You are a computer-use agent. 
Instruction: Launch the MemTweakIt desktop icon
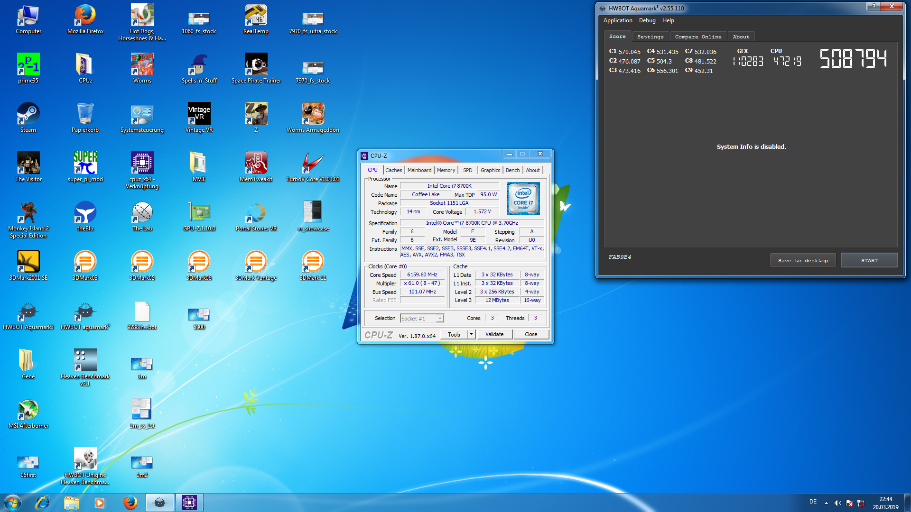(256, 167)
